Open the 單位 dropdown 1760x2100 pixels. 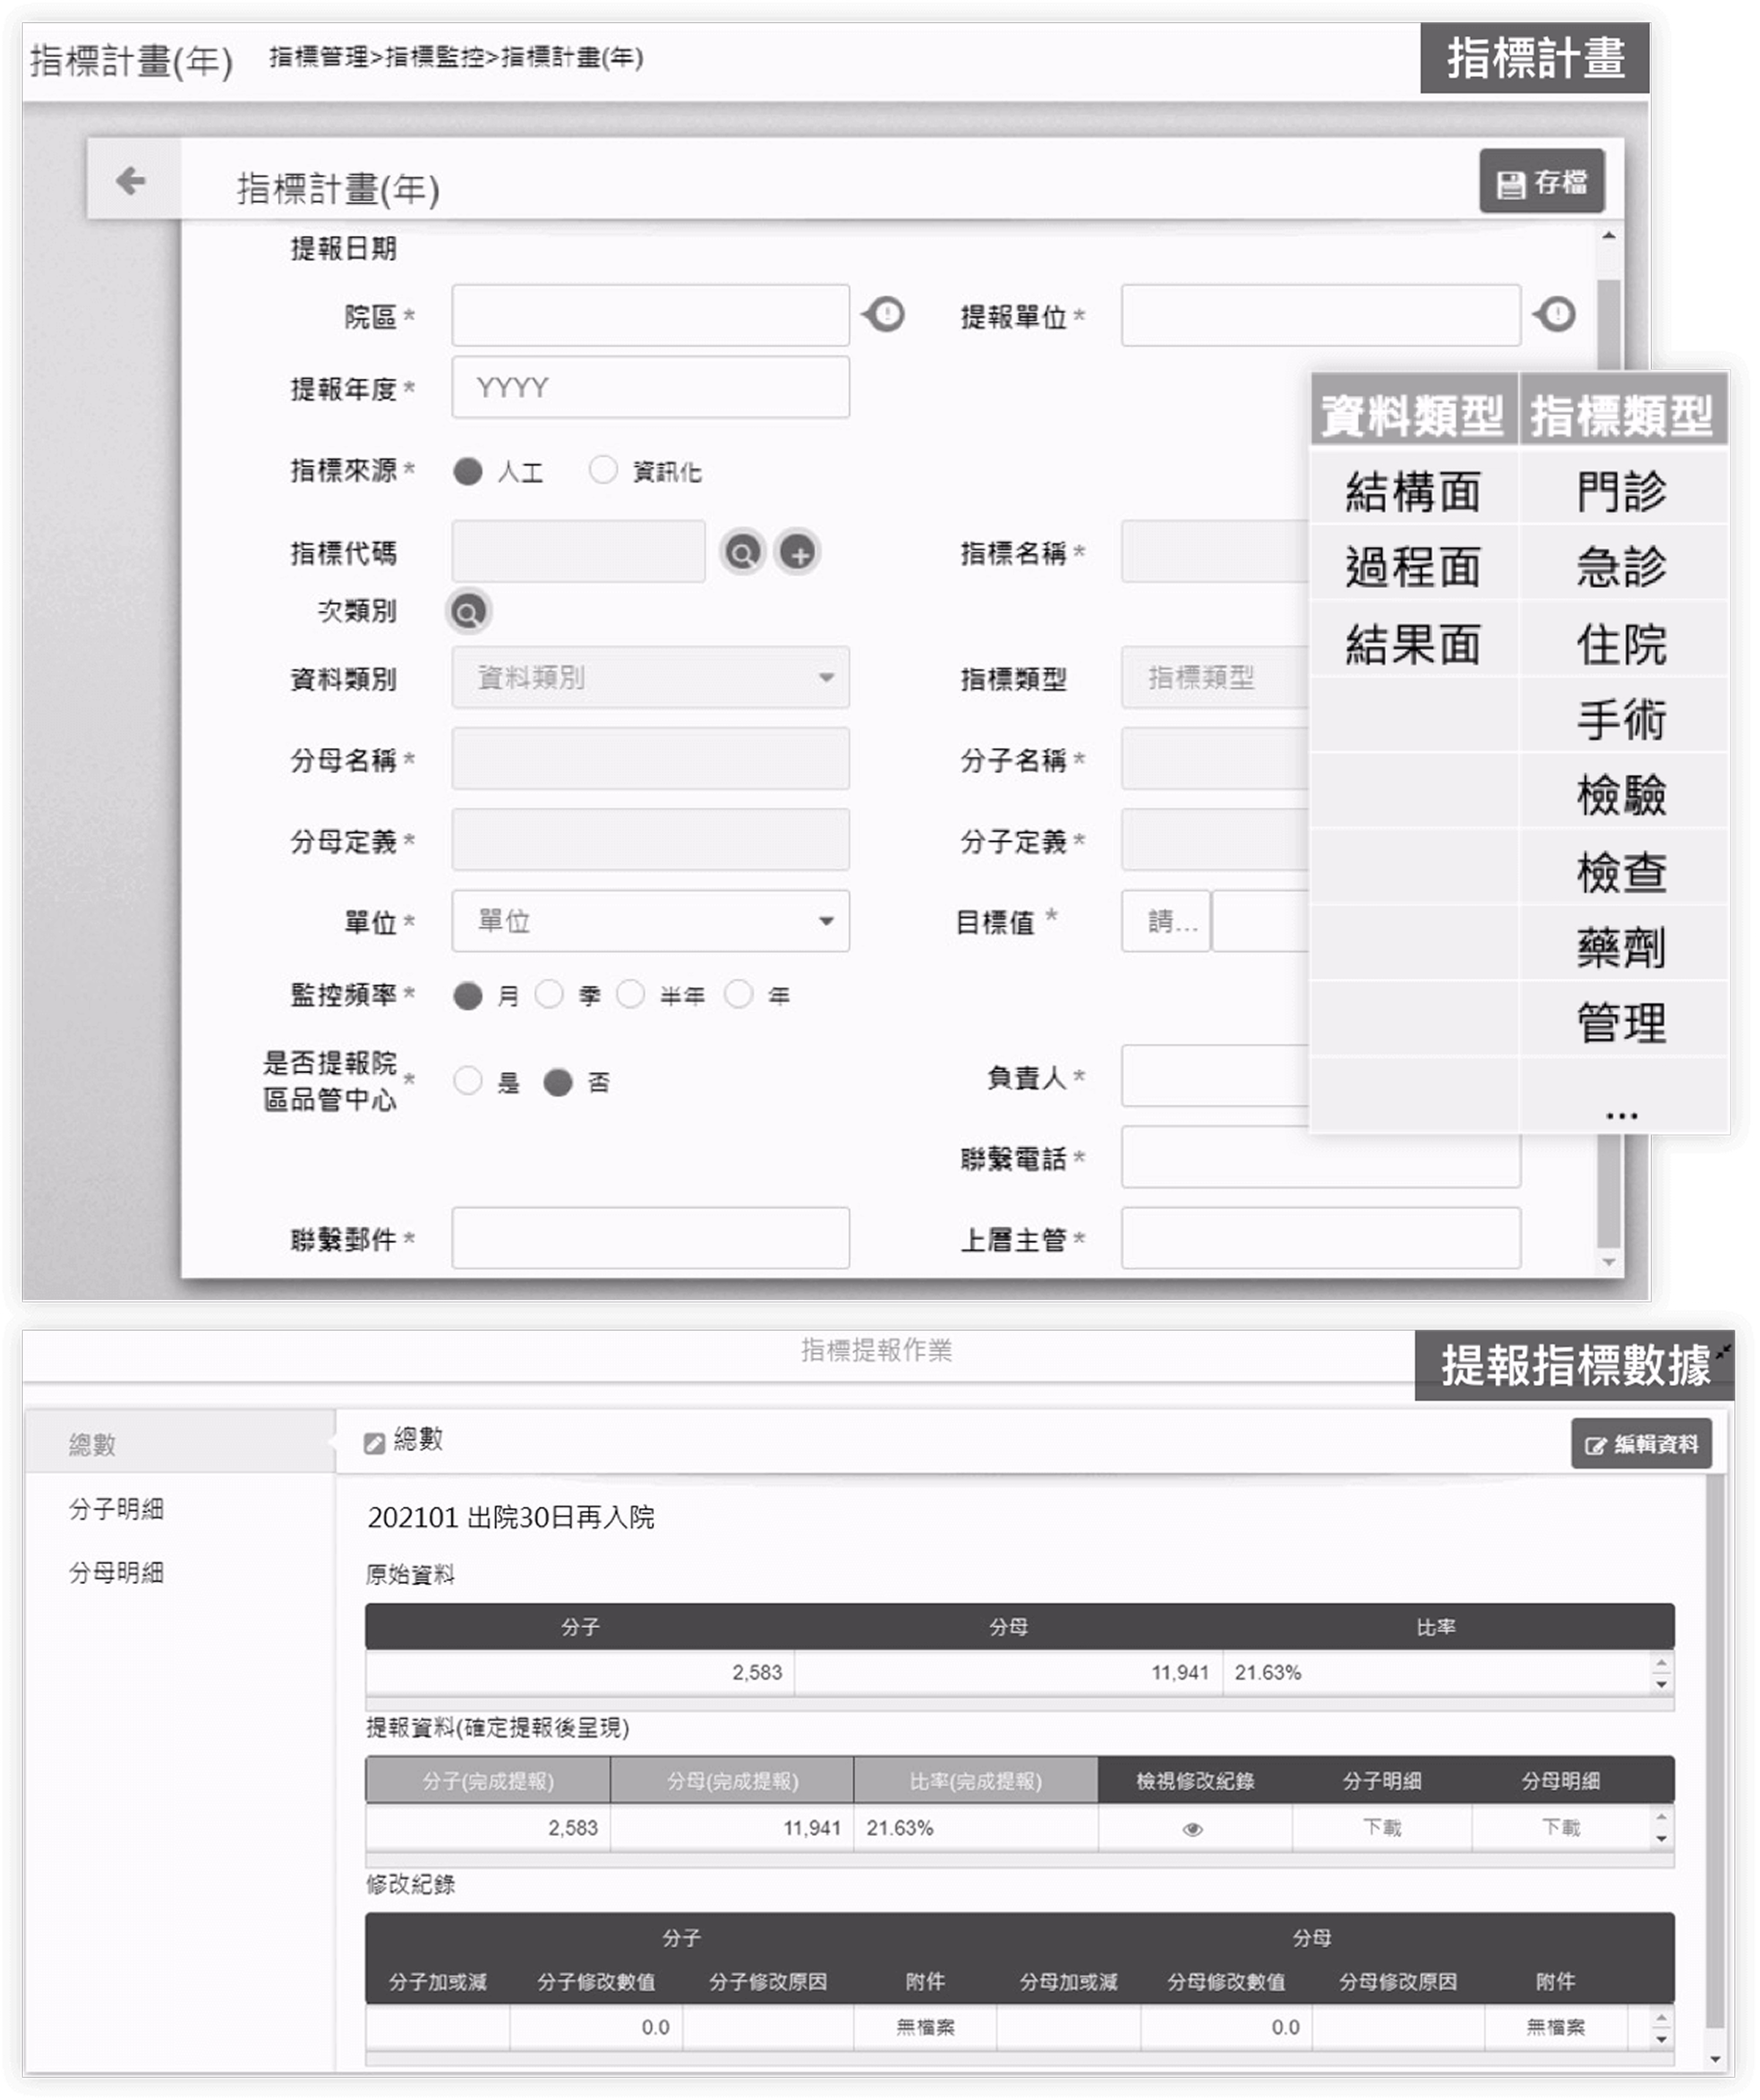click(650, 921)
